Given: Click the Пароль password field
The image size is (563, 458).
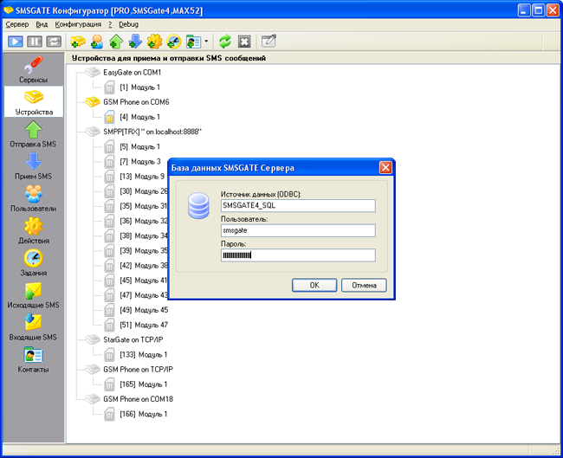Looking at the screenshot, I should coord(298,255).
